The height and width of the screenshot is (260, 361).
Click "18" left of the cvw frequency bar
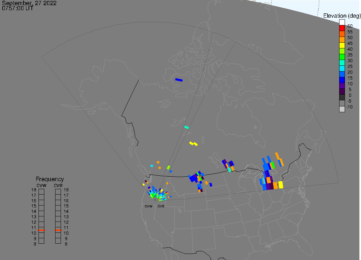click(34, 190)
